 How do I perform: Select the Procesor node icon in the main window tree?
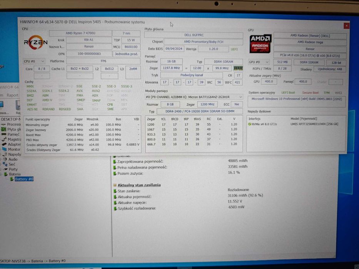coord(3,124)
